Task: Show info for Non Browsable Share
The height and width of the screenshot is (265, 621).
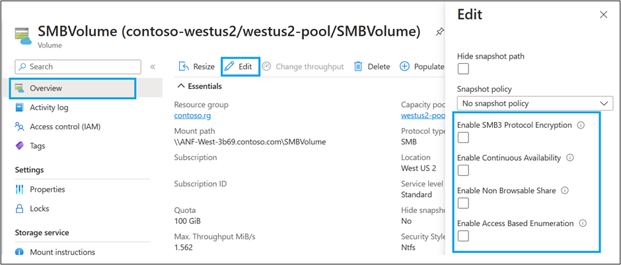Action: click(565, 191)
